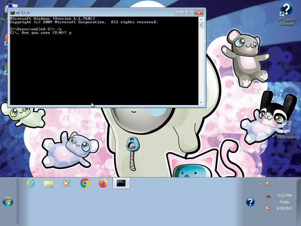Click the console vertical scrollbar thumb
This screenshot has height=226, width=301.
click(x=201, y=25)
